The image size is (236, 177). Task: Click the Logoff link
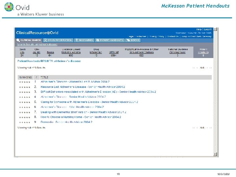tap(208, 29)
